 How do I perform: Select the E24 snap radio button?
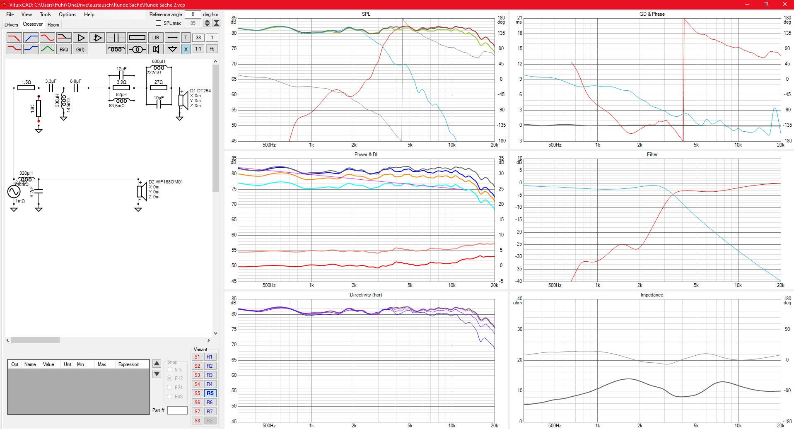170,388
